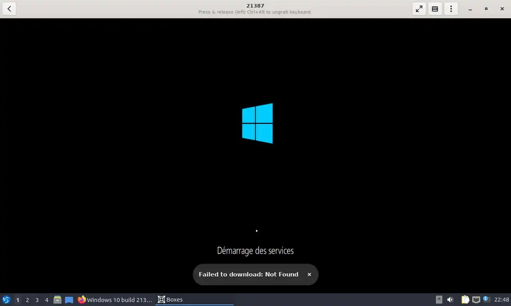Open the clipboard manager tray icon

[x=465, y=300]
